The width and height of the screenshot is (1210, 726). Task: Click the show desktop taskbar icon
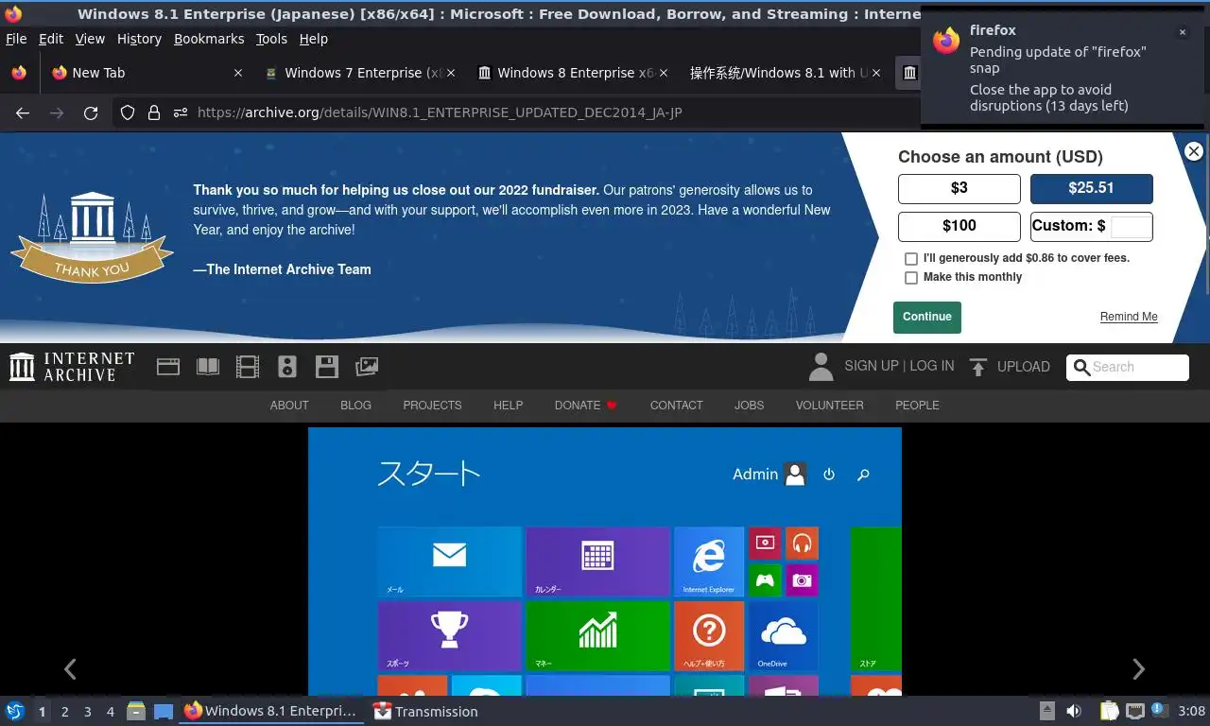pyautogui.click(x=164, y=711)
